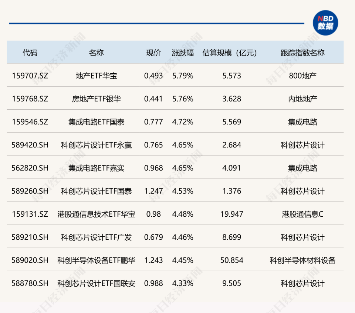Click the 涨跌幅 column header
This screenshot has height=313, width=355.
pos(183,53)
